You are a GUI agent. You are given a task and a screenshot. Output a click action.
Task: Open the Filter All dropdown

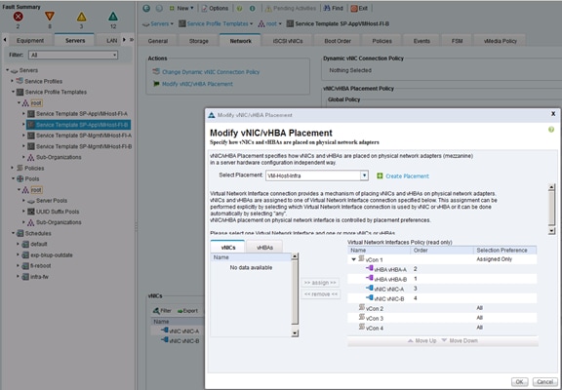(x=73, y=56)
